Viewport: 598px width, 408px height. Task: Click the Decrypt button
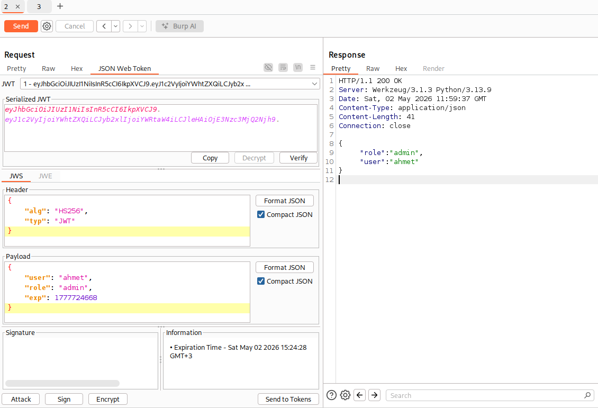pyautogui.click(x=254, y=158)
